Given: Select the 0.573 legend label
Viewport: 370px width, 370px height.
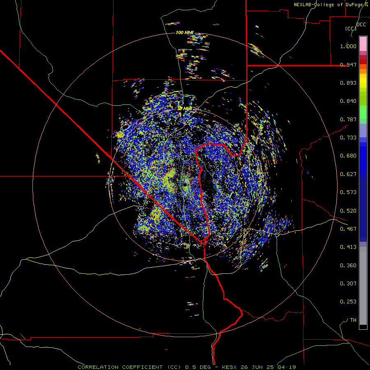Looking at the screenshot, I should 348,192.
